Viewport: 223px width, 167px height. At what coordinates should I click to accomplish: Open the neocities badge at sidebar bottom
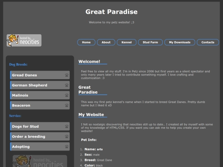[40, 161]
